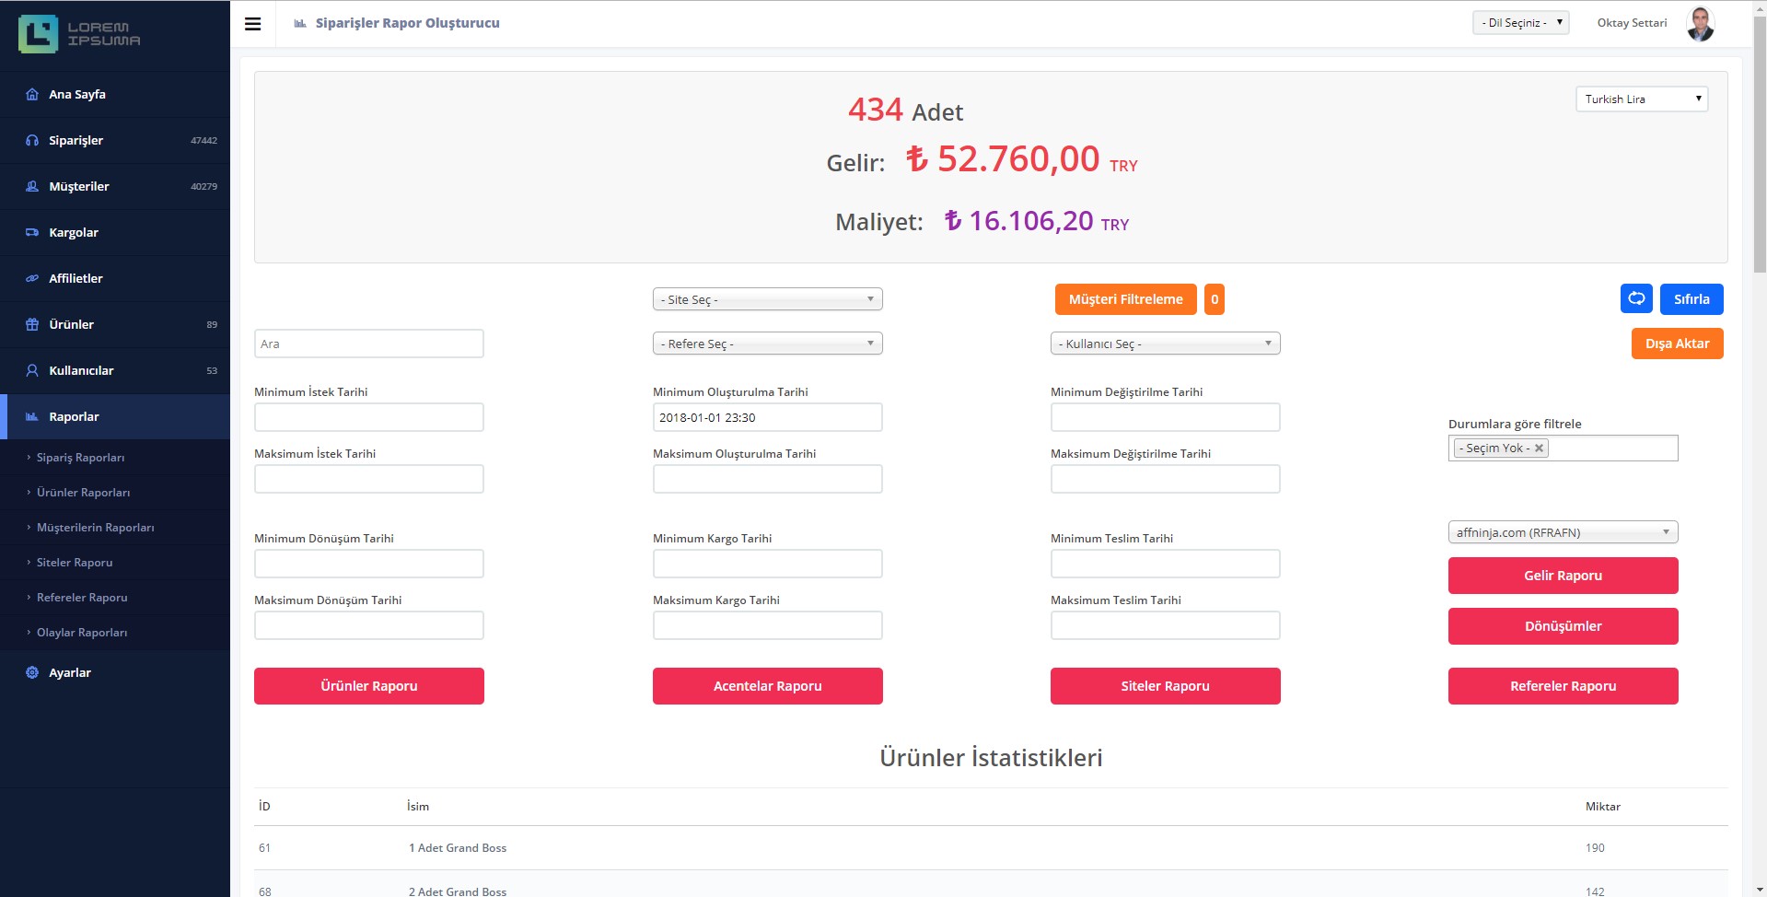Open the Kullanıcı Seç dropdown
This screenshot has width=1767, height=897.
pos(1165,344)
